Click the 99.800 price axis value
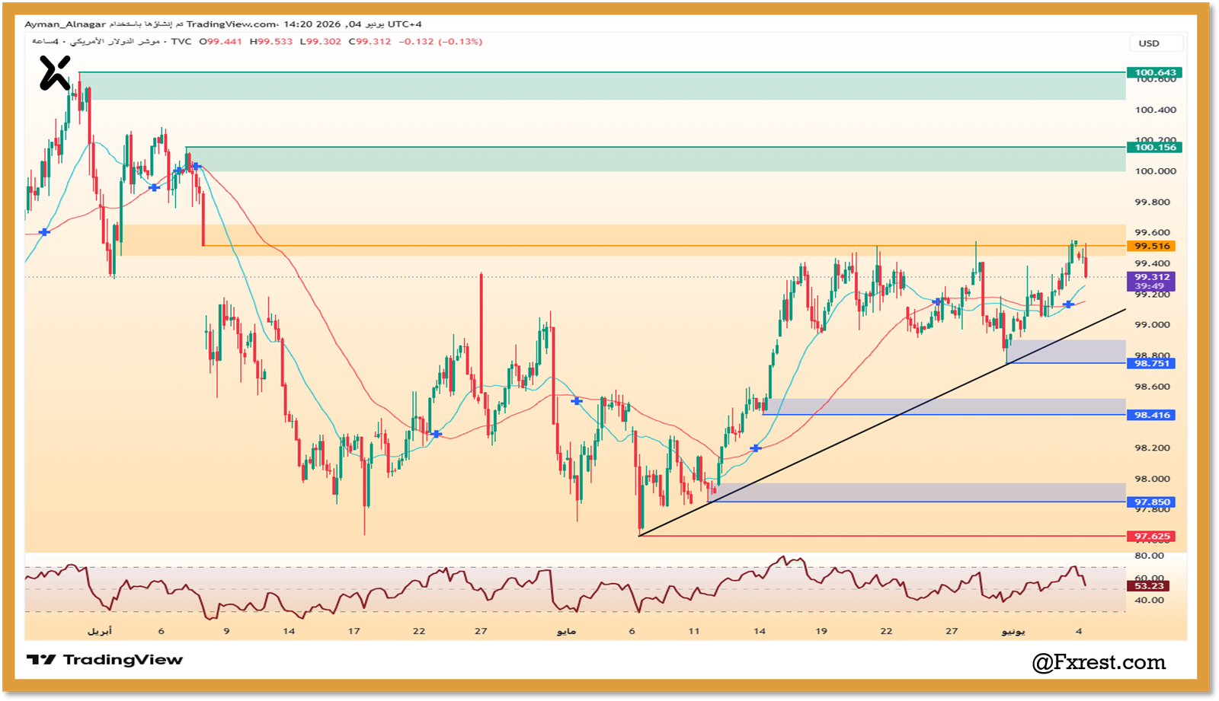Viewport: 1219px width, 701px height. pos(1152,202)
